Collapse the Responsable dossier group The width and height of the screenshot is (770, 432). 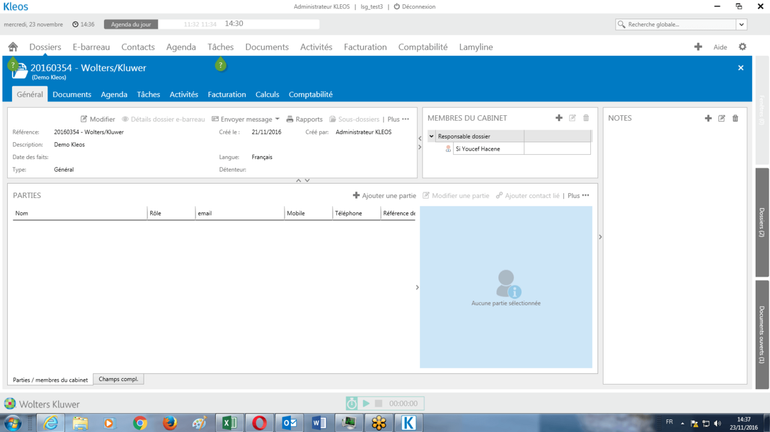tap(432, 137)
